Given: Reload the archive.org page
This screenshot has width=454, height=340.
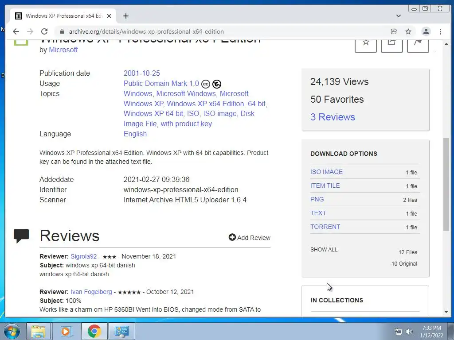Looking at the screenshot, I should pos(44,31).
